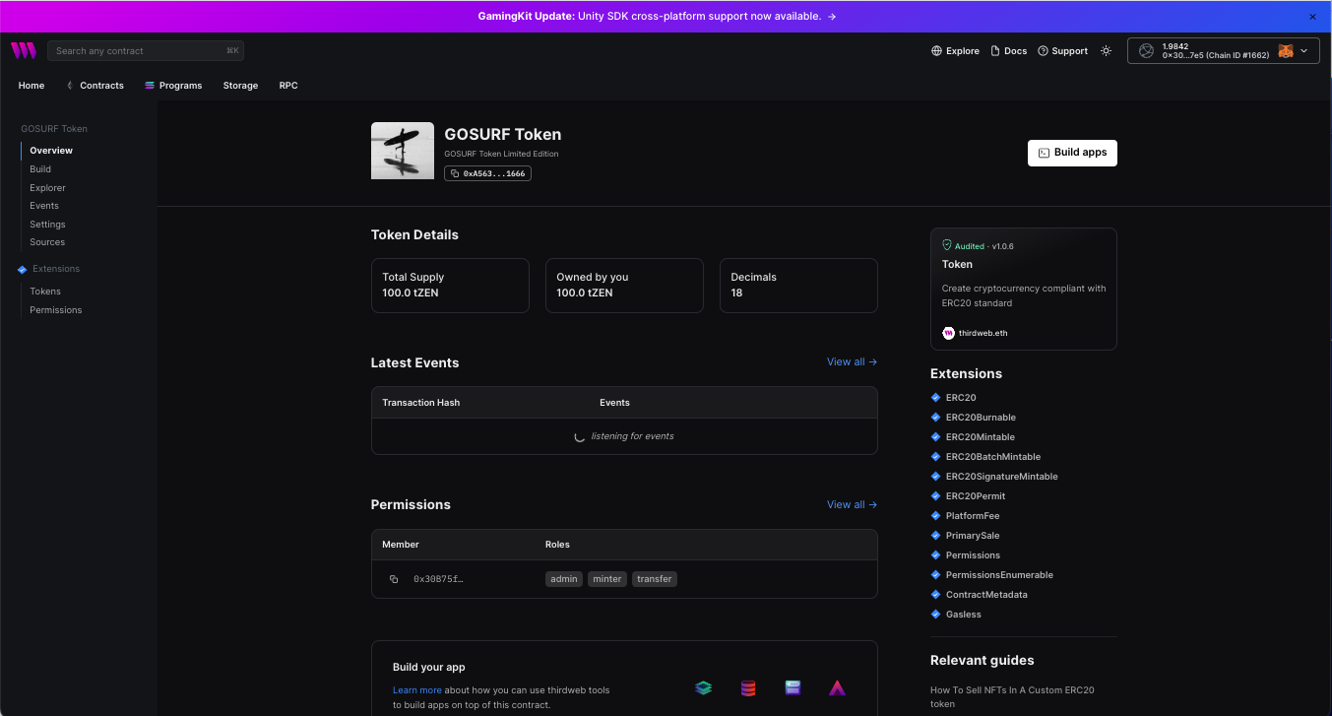Click thirdweb.eth avatar icon
This screenshot has height=716, width=1332.
coord(948,333)
